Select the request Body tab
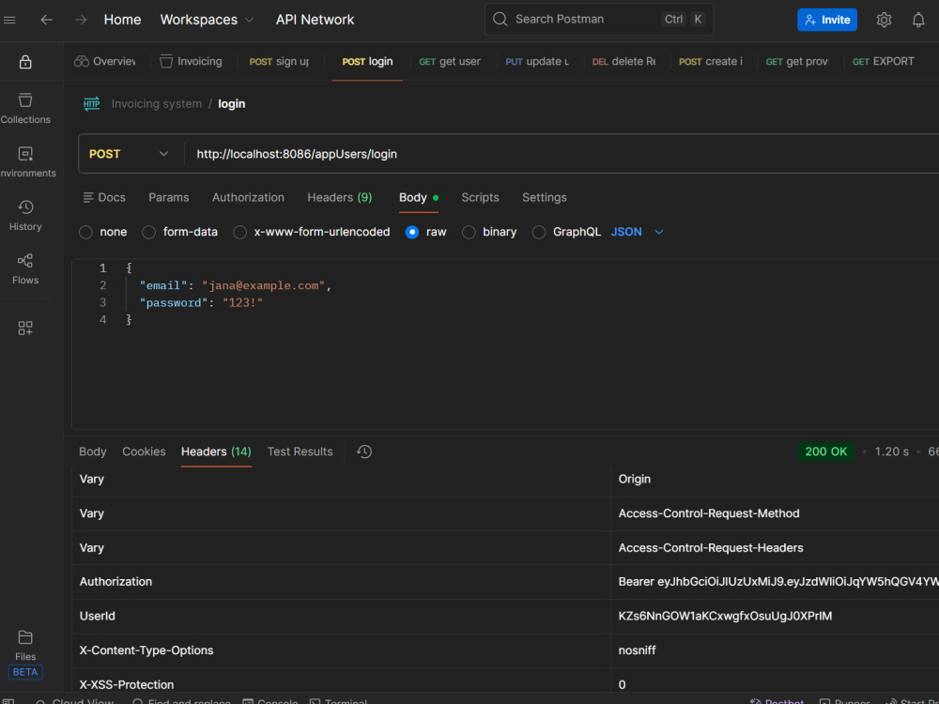 (x=418, y=197)
